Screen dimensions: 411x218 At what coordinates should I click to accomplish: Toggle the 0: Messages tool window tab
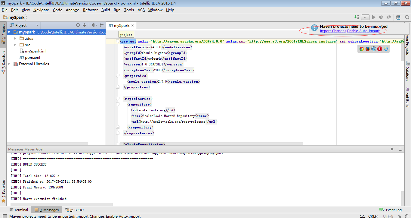(x=47, y=210)
